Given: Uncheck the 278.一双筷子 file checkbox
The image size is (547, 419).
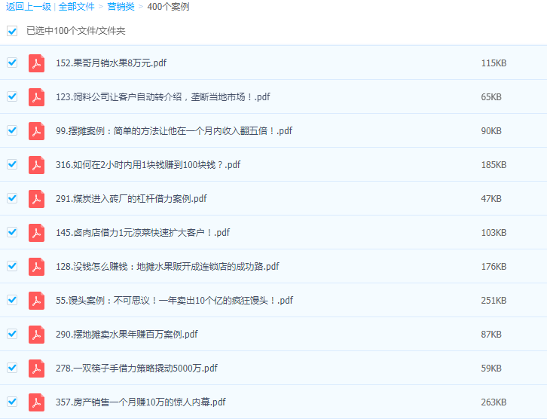Looking at the screenshot, I should coord(12,368).
